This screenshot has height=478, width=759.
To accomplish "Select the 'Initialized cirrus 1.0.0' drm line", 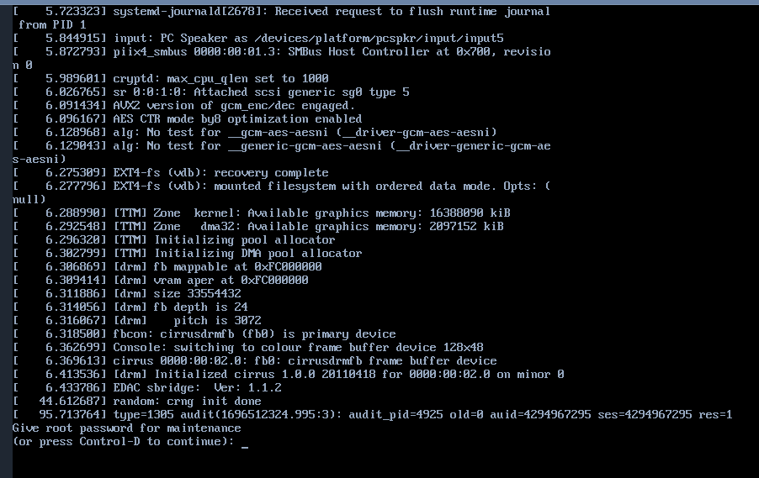I will [289, 374].
